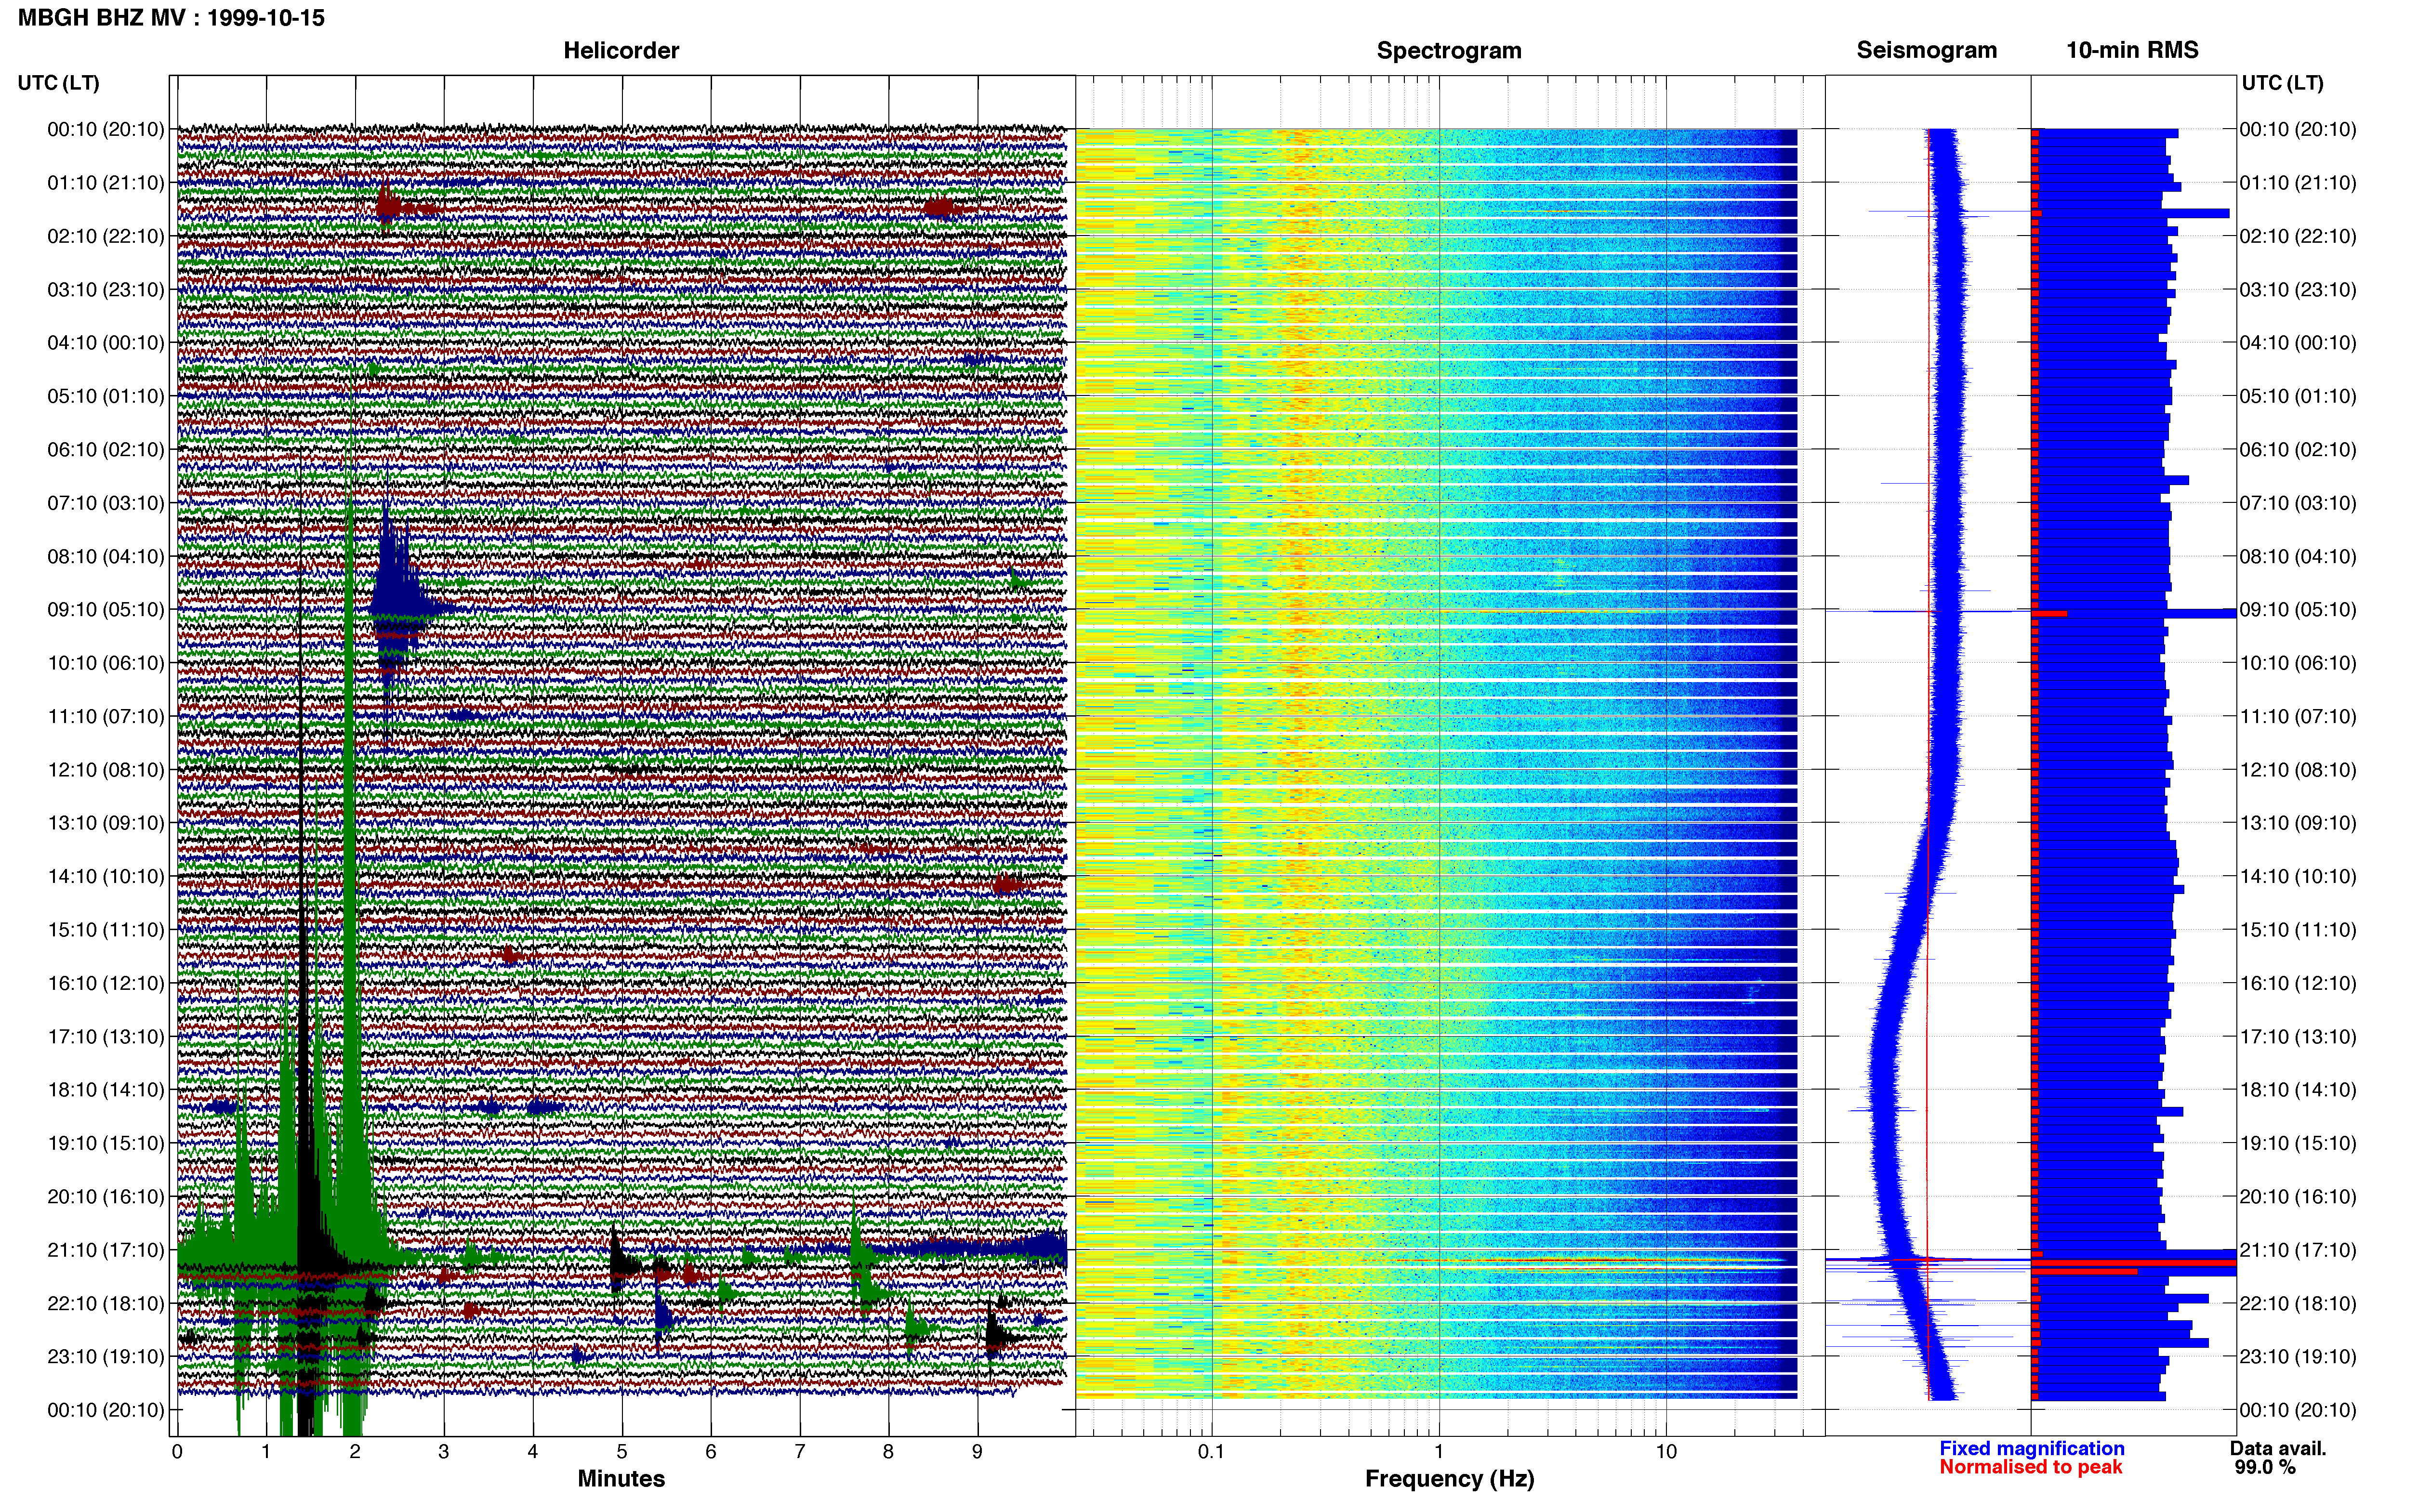Click the minutes axis tick label '9'
2418x1512 pixels.
[978, 1451]
